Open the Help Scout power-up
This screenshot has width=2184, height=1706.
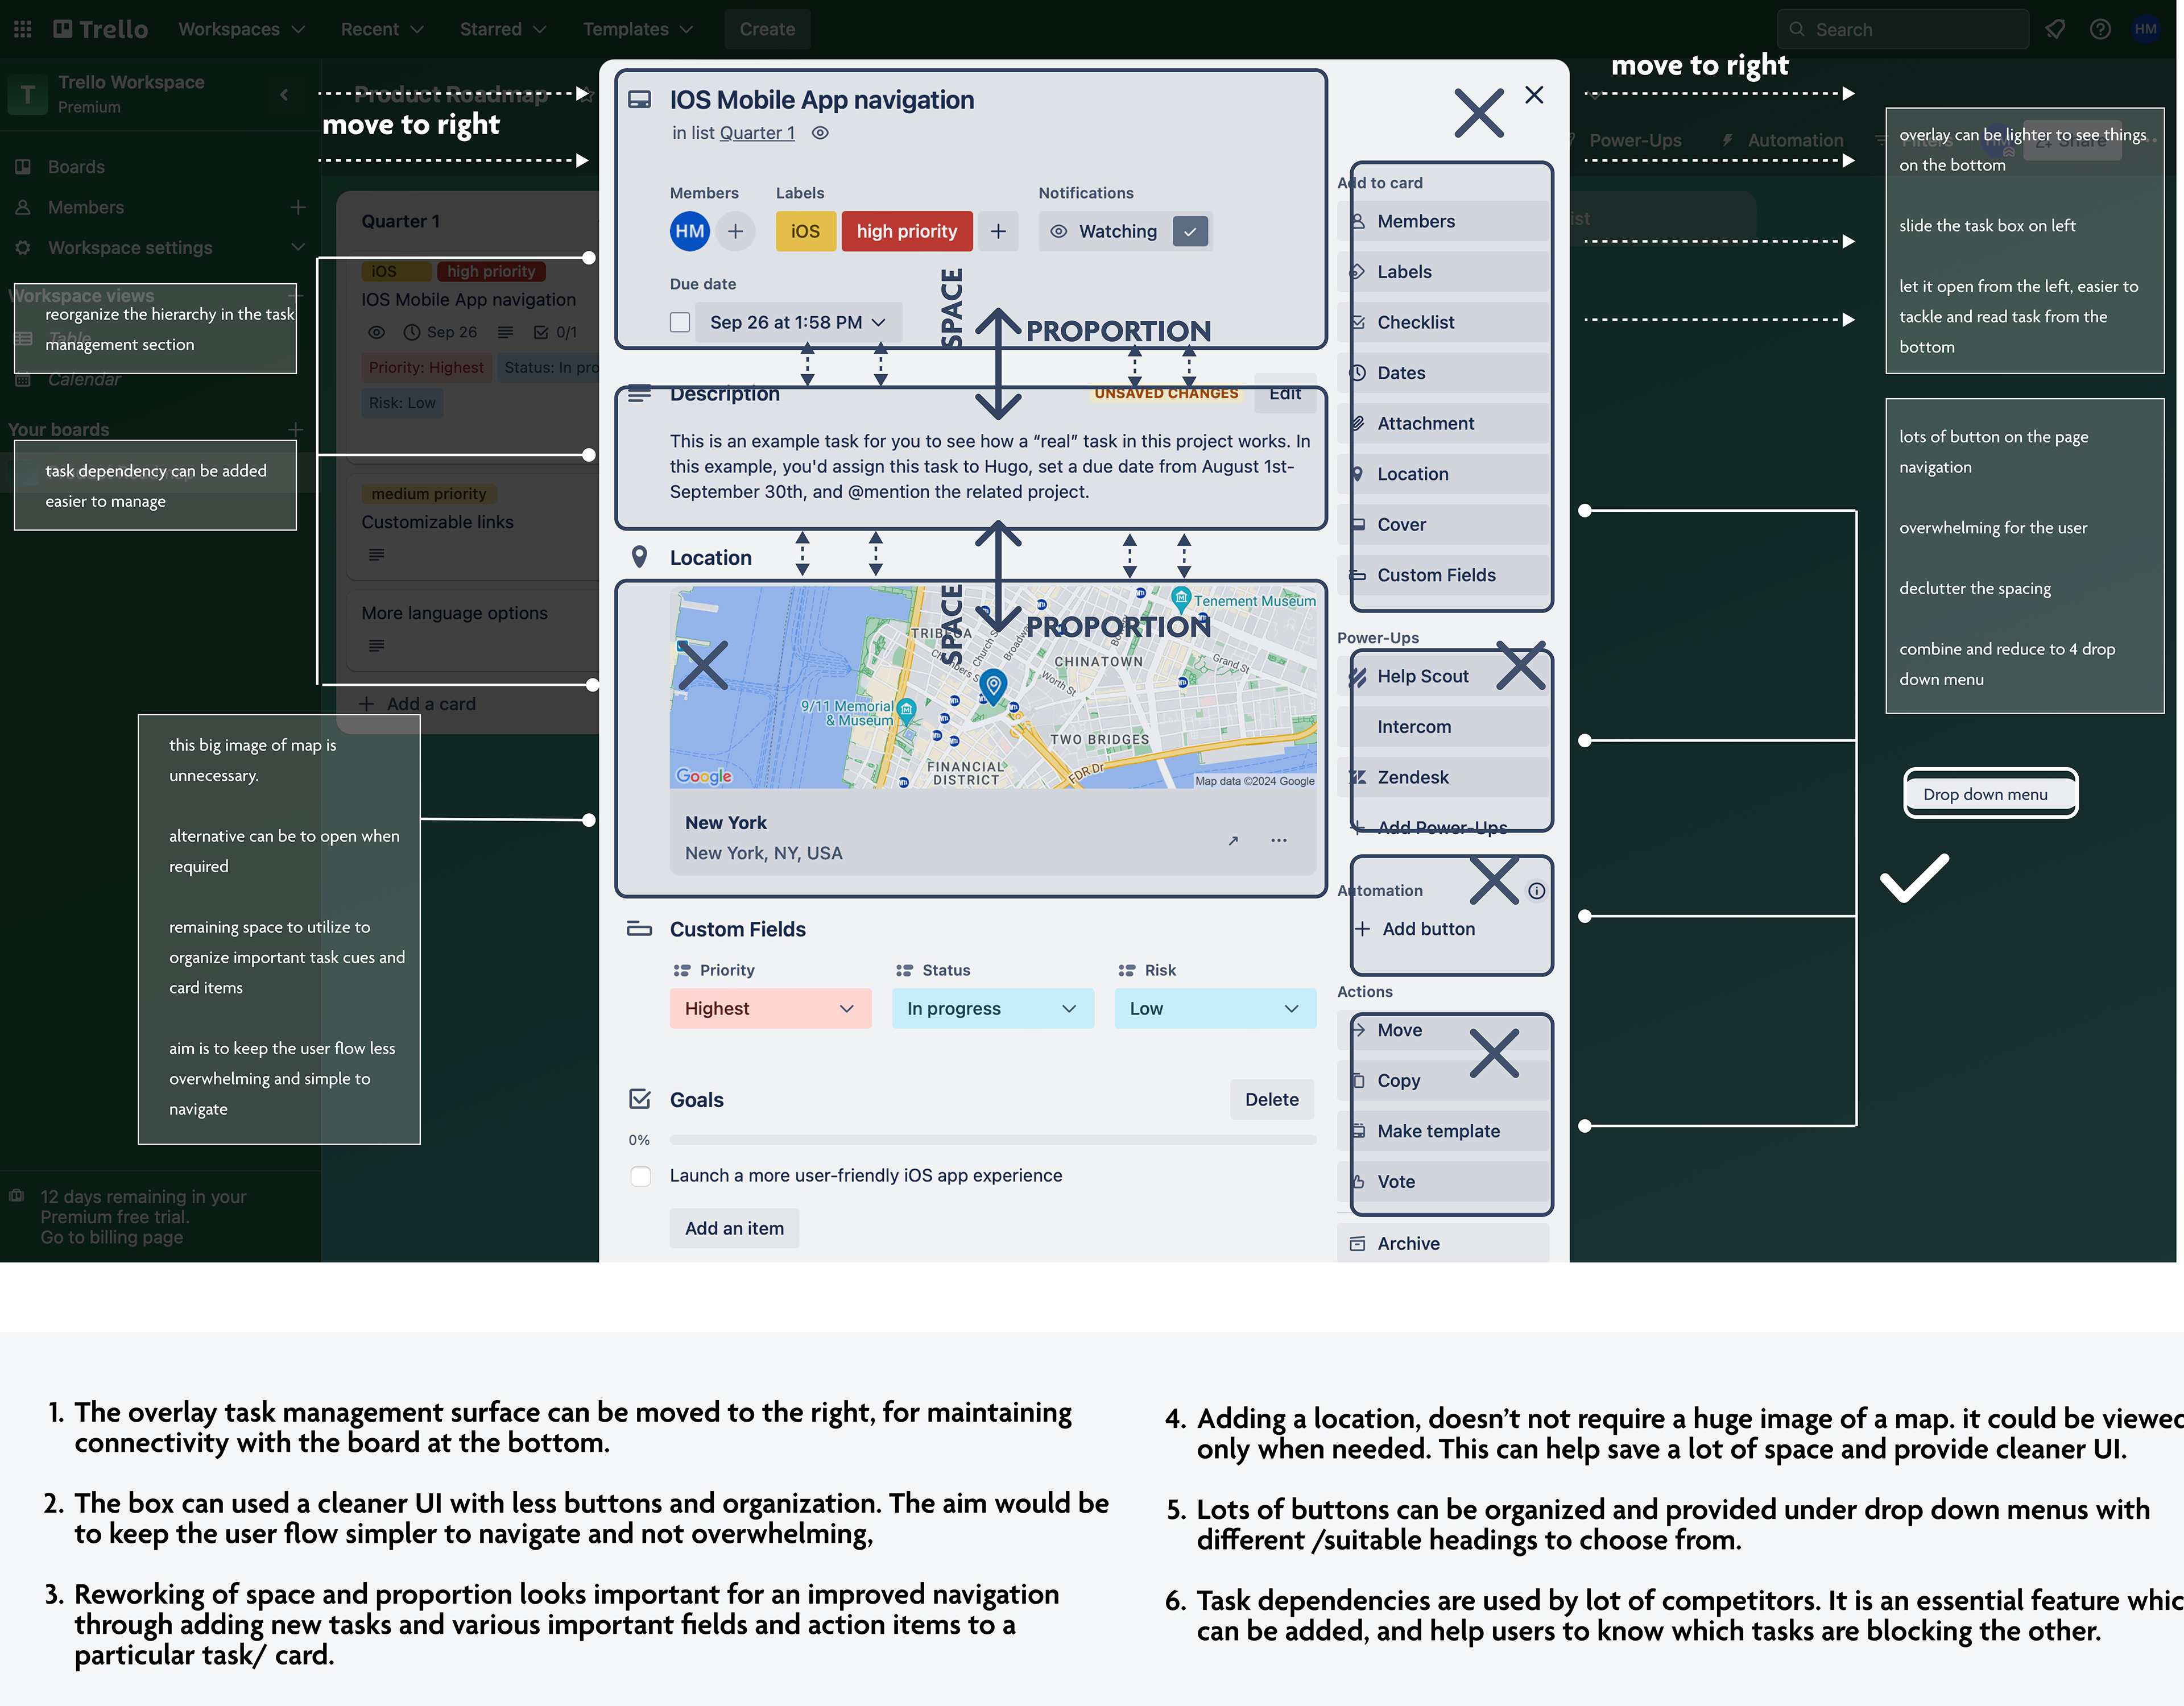pyautogui.click(x=1443, y=676)
